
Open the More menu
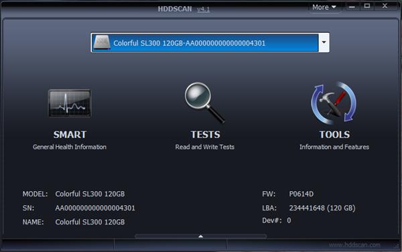pos(324,7)
